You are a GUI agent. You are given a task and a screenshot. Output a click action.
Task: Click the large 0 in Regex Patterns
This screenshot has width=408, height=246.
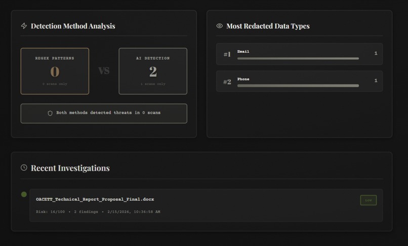(x=55, y=72)
